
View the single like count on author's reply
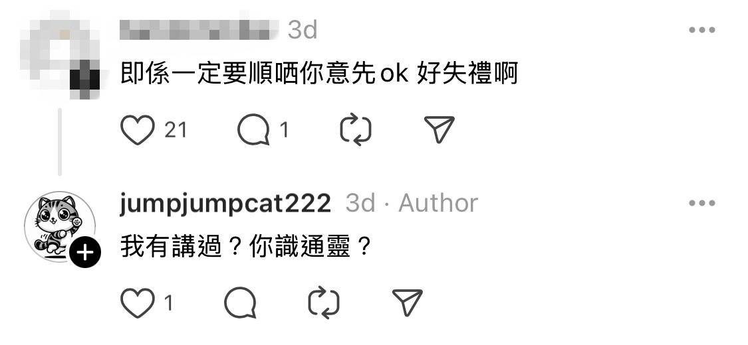coord(168,303)
